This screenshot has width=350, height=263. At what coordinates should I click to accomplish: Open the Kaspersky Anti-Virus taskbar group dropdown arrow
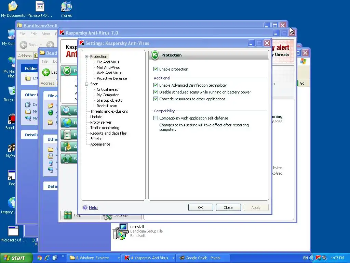coord(173,258)
